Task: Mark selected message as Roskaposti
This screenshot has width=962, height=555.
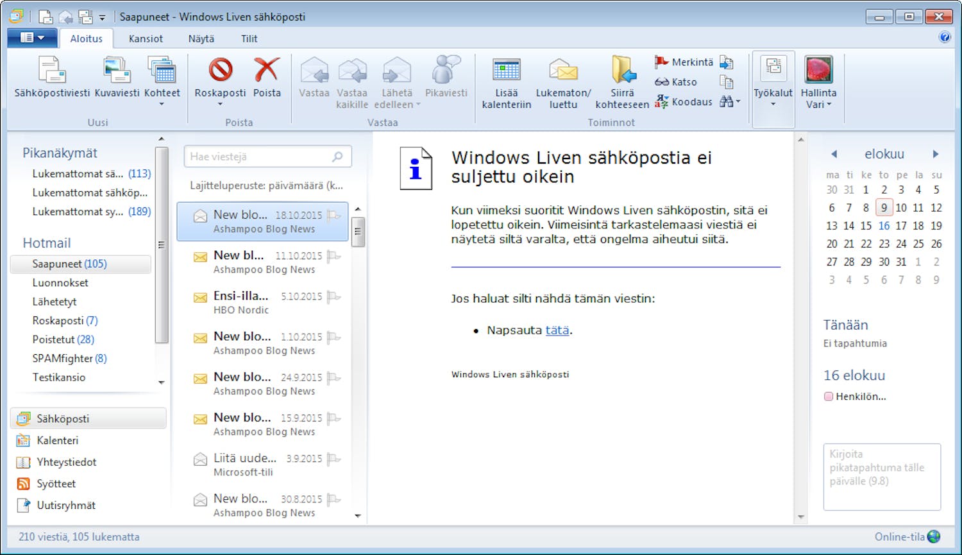Action: (x=219, y=82)
